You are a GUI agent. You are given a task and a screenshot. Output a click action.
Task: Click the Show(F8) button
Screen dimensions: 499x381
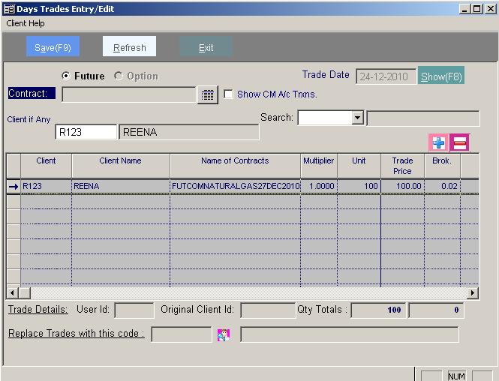point(441,76)
